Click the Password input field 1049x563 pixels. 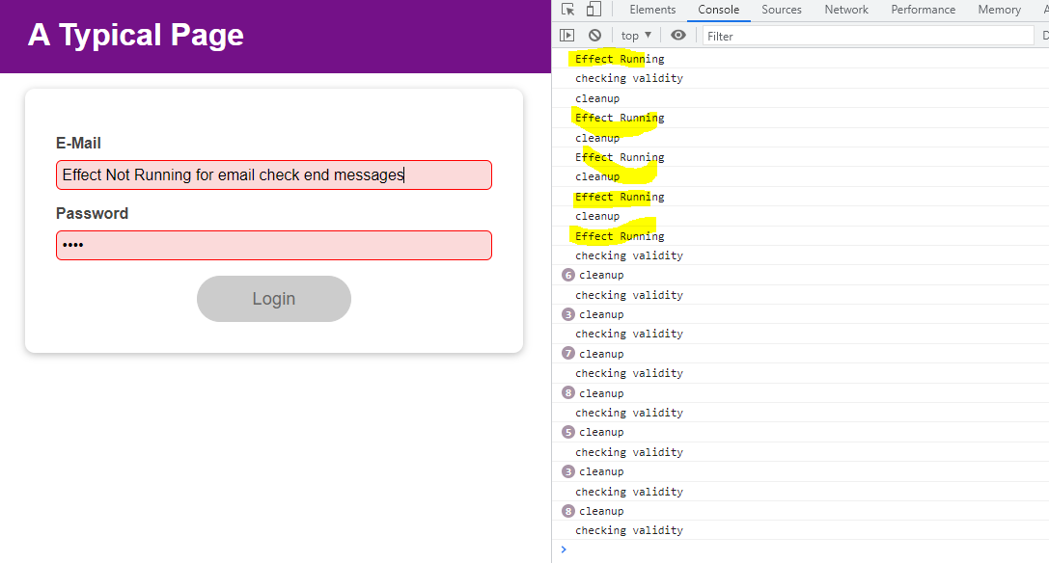274,246
